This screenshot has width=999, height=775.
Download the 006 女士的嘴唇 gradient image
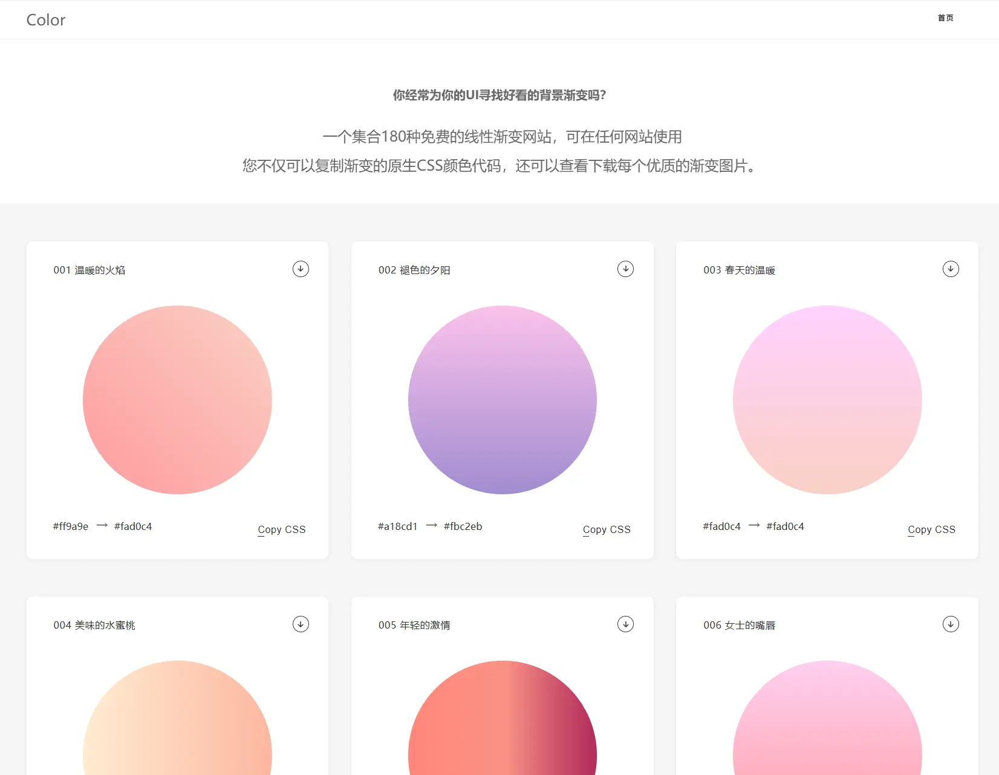[951, 624]
